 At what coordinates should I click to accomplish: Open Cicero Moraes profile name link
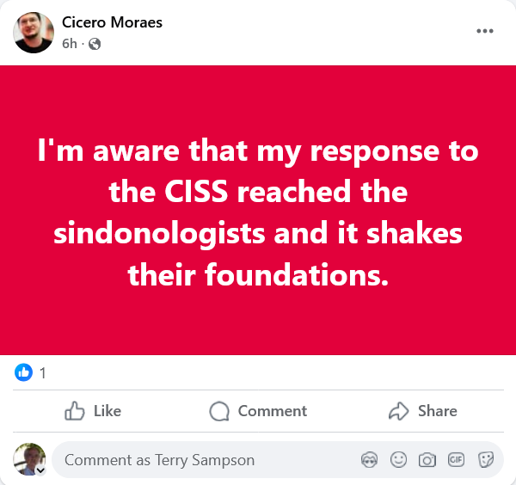pyautogui.click(x=112, y=22)
